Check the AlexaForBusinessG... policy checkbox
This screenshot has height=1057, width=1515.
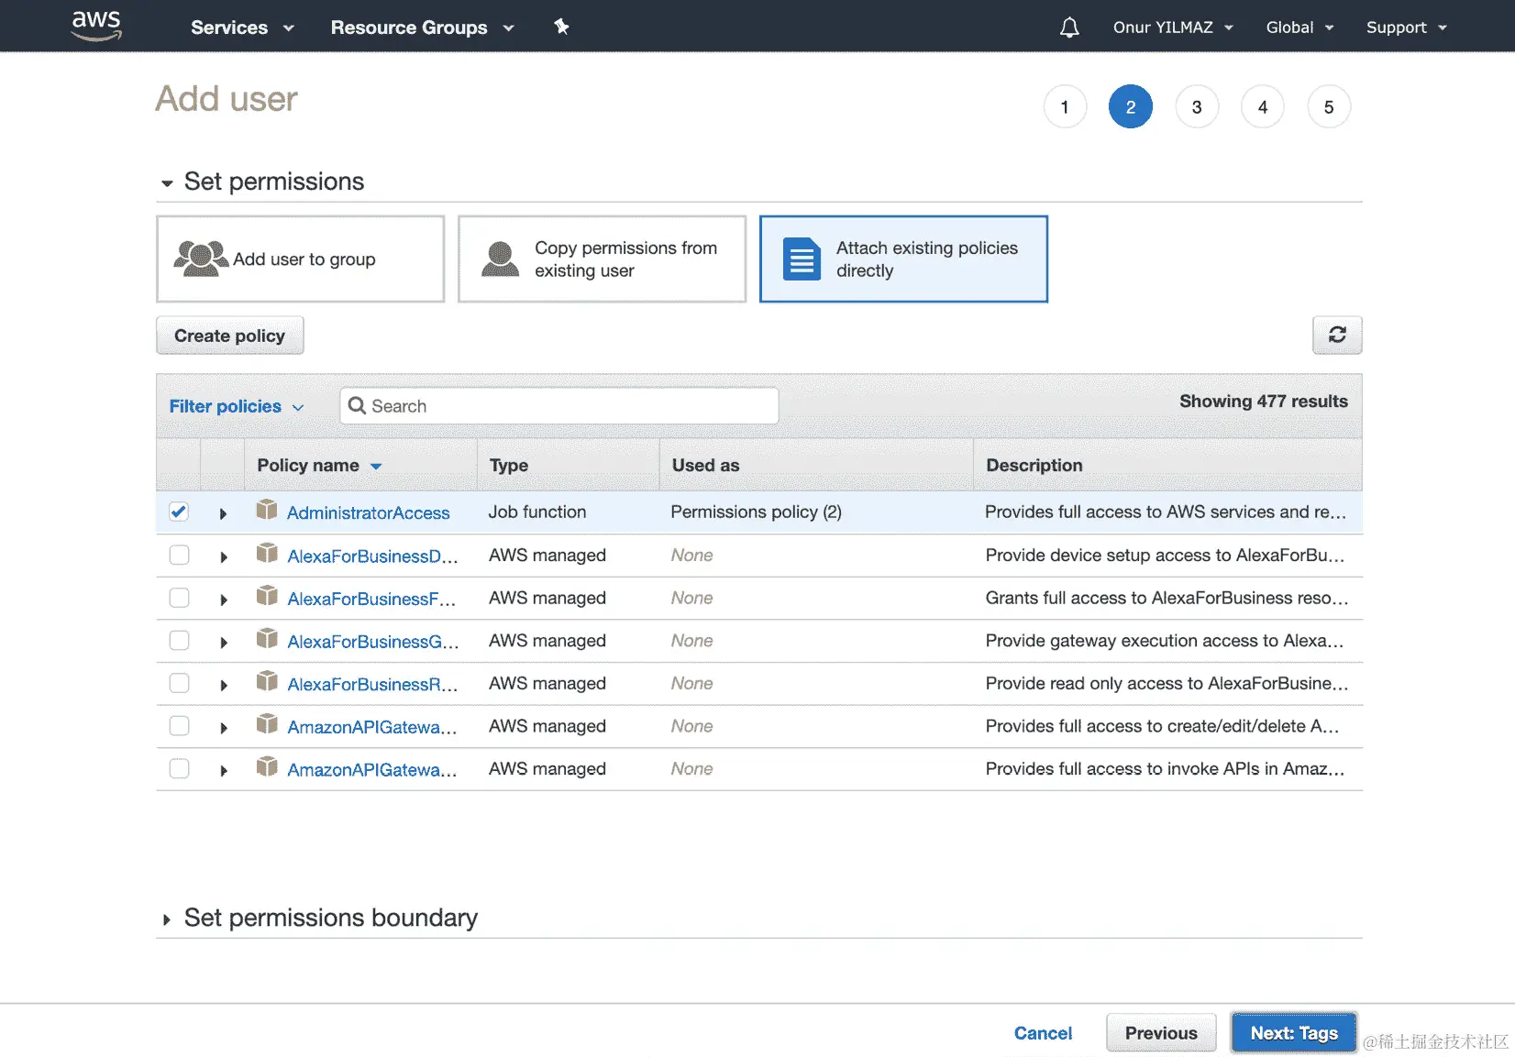[179, 640]
